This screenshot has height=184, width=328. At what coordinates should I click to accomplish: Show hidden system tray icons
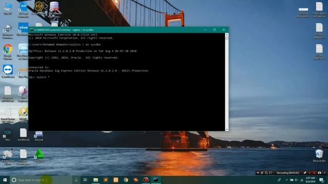[286, 180]
